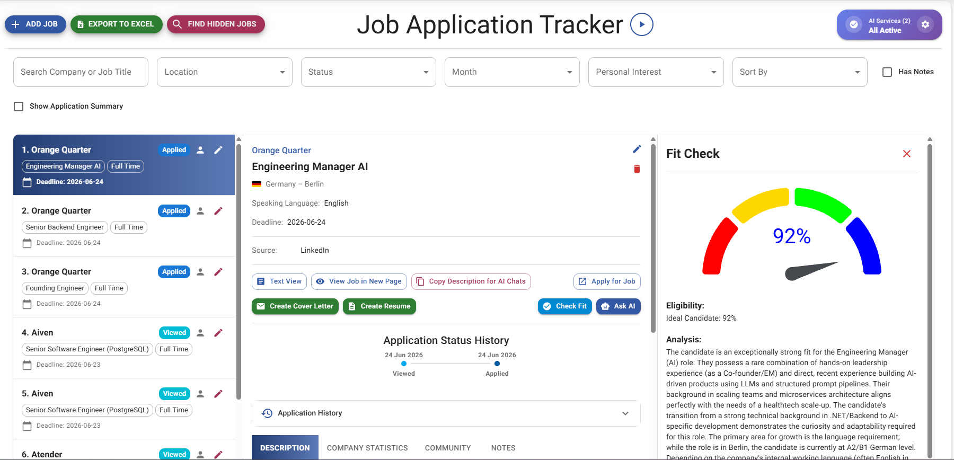
Task: Click the Applied status timeline dot
Action: pos(497,364)
